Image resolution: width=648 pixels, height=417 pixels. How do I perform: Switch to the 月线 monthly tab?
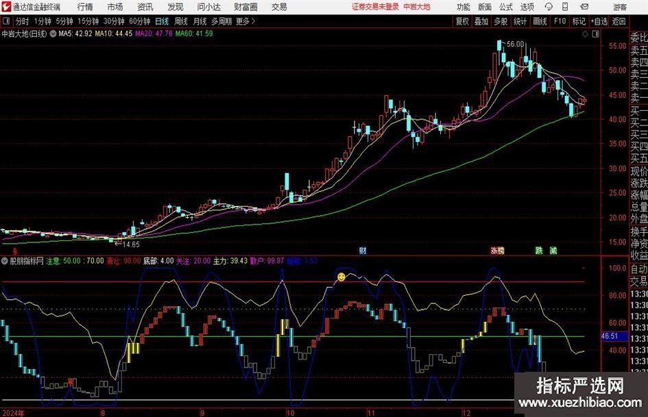tap(200, 21)
